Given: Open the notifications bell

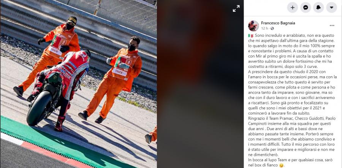Looking at the screenshot, I should pyautogui.click(x=318, y=8).
